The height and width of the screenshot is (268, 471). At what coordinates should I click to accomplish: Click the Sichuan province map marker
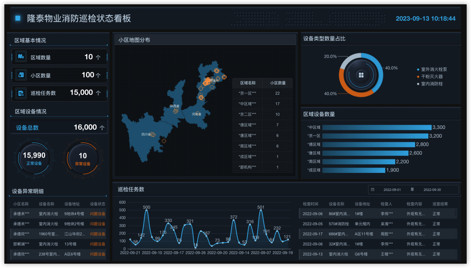click(153, 135)
